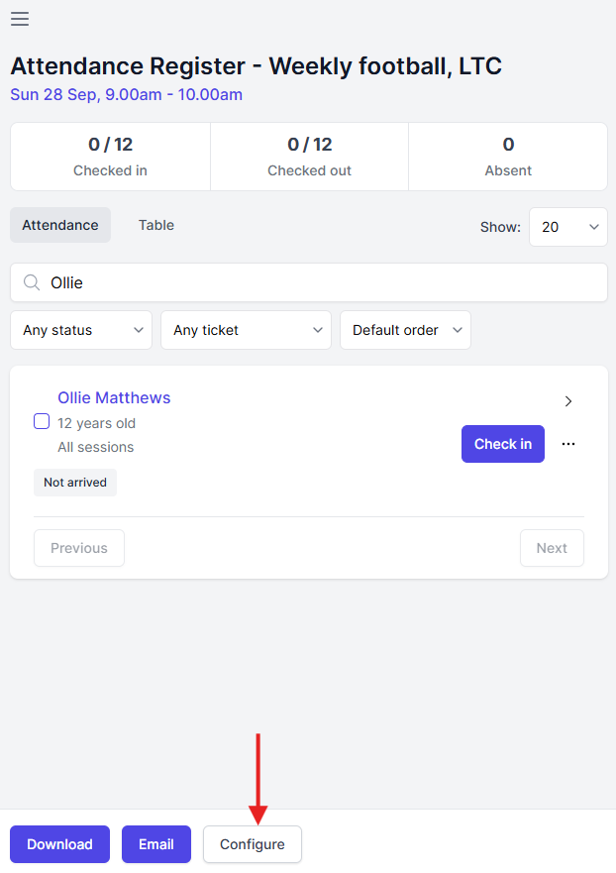Open the hamburger navigation menu
The width and height of the screenshot is (616, 873).
(x=20, y=19)
